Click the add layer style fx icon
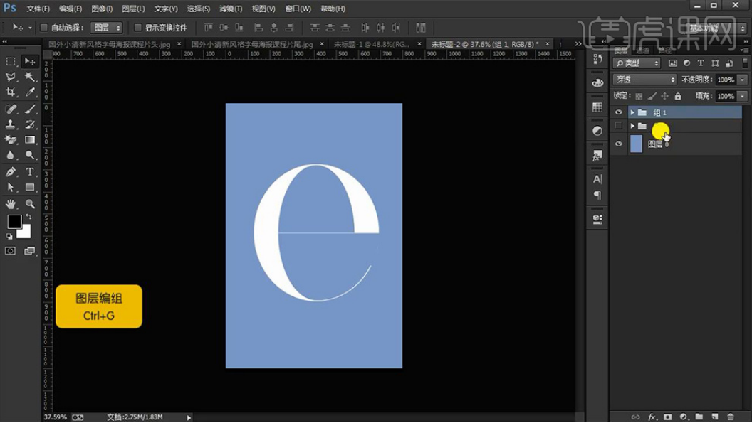Image resolution: width=752 pixels, height=423 pixels. 652,417
